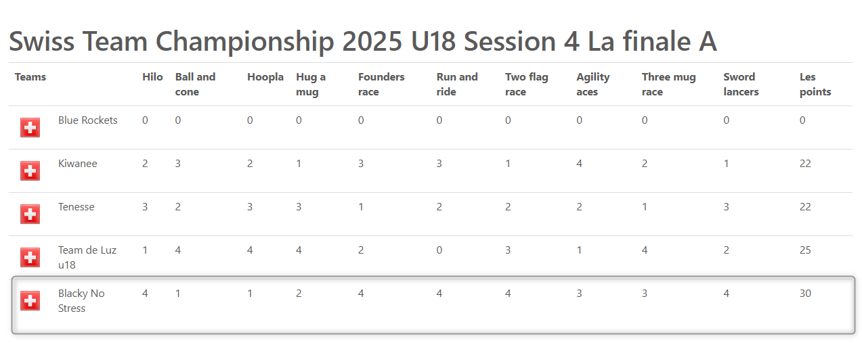Click the Swiss flag icon beside Kiwanee
Screen dimensions: 862x347
(x=30, y=170)
